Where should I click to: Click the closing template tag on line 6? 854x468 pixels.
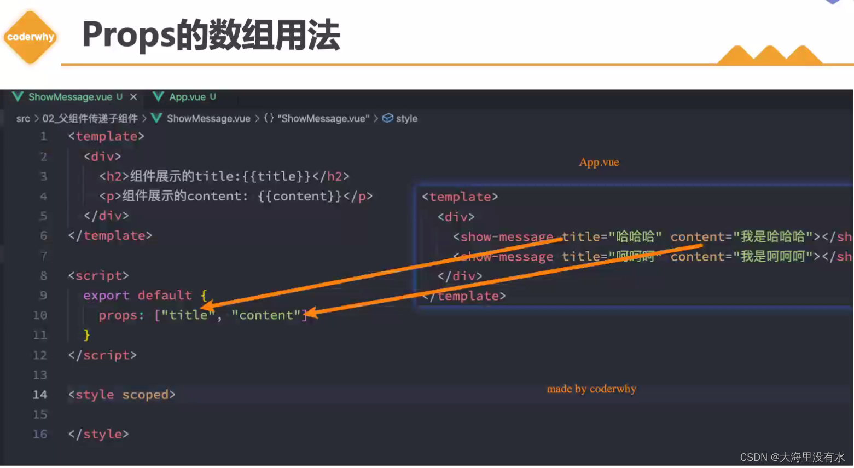click(110, 235)
